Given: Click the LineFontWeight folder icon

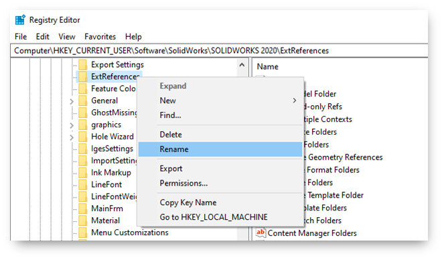Looking at the screenshot, I should (82, 196).
